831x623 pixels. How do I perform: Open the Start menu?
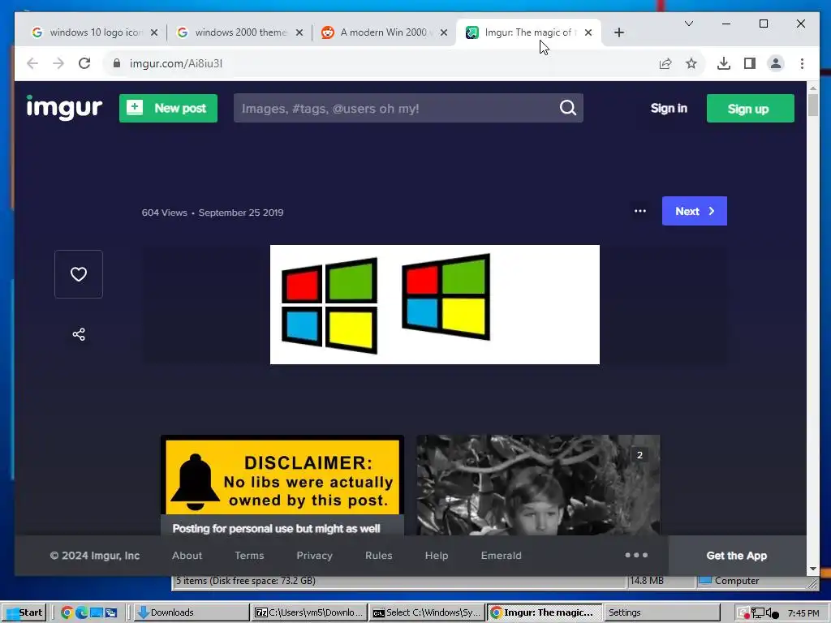(x=24, y=612)
